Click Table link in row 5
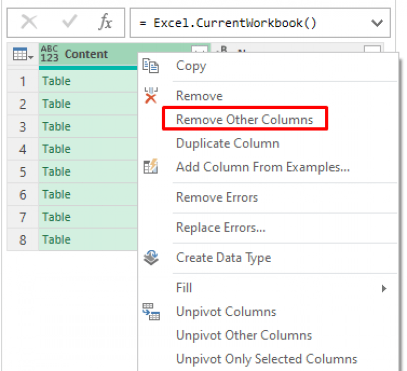407x371 pixels. [x=57, y=172]
